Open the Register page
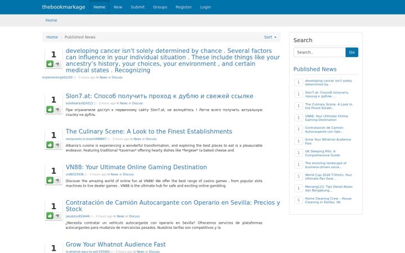Viewport: 405px width, 253px height. 183,7
